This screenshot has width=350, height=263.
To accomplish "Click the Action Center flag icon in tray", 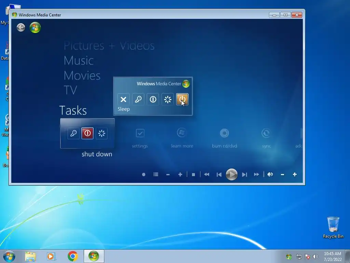I will click(307, 256).
